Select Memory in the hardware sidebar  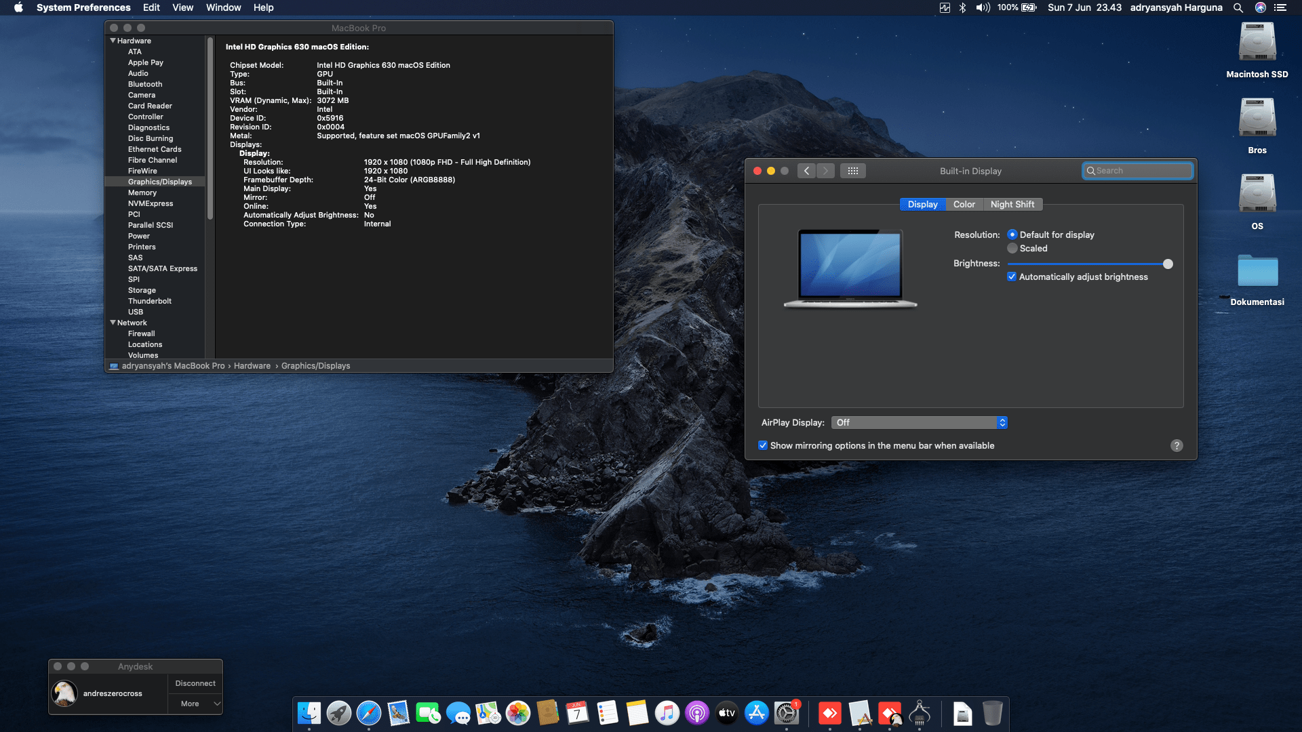point(142,192)
